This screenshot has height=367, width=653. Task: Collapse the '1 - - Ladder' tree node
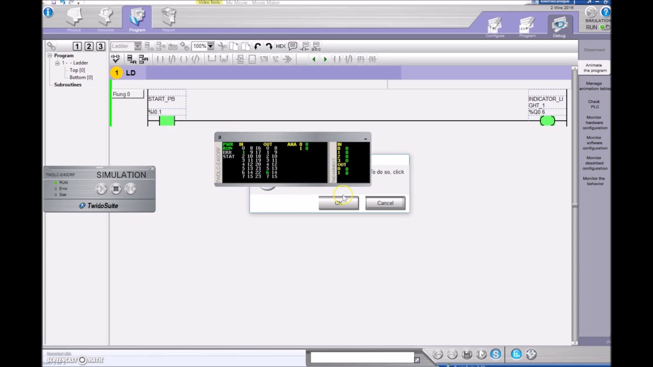[x=57, y=63]
